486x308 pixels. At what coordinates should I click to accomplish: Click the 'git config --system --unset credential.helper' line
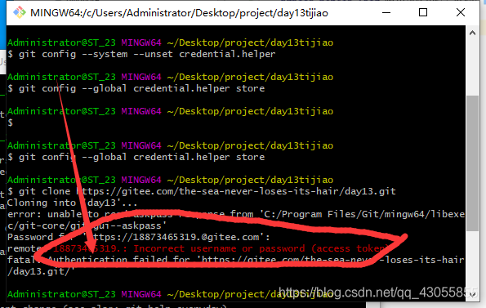tap(141, 54)
